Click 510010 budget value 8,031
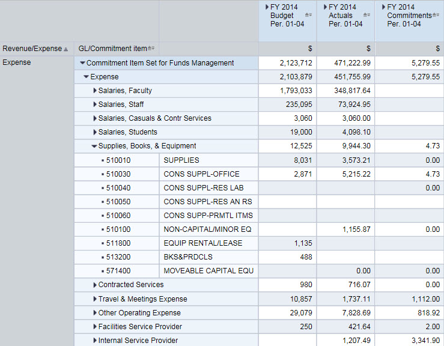This screenshot has height=346, width=444. coord(303,160)
